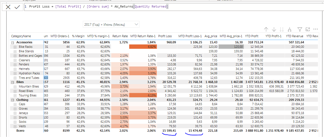The width and height of the screenshot is (324, 137).
Task: Expand the Socks row
Action: click(15, 122)
